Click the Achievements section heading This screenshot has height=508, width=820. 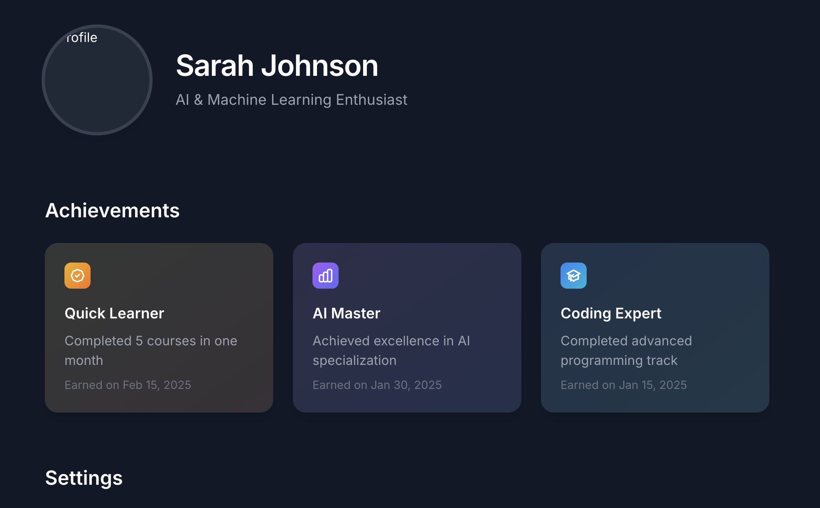coord(112,211)
